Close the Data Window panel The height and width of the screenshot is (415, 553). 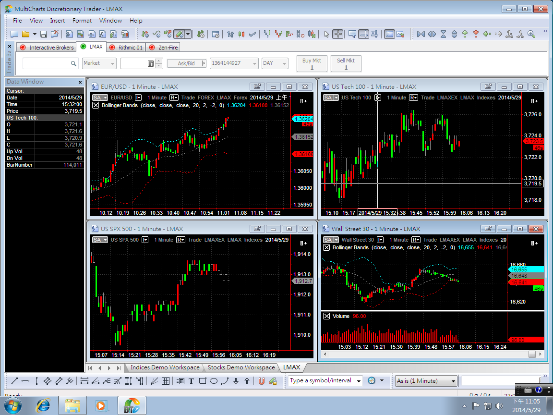(x=80, y=82)
